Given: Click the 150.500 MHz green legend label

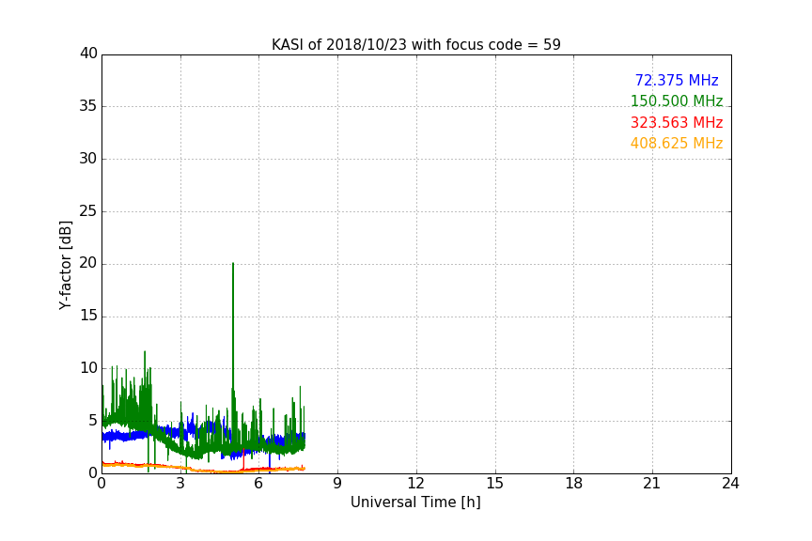Looking at the screenshot, I should [677, 100].
